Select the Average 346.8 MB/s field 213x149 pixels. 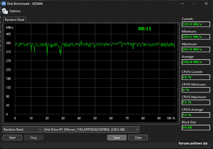coord(196,62)
